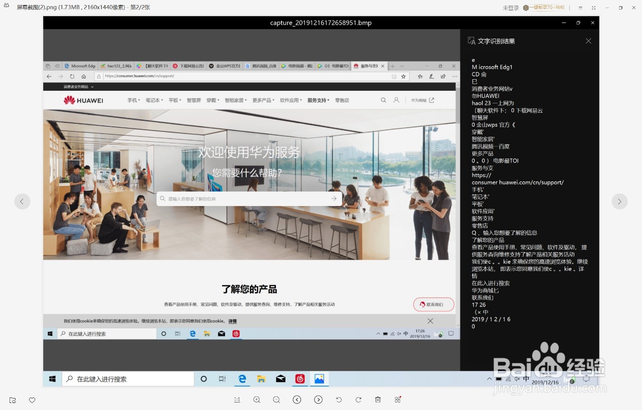Image resolution: width=642 pixels, height=410 pixels.
Task: Click the 文字识别结果 text recognition icon
Action: tap(471, 41)
